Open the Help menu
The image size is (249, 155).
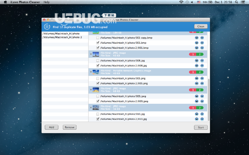coord(46,2)
